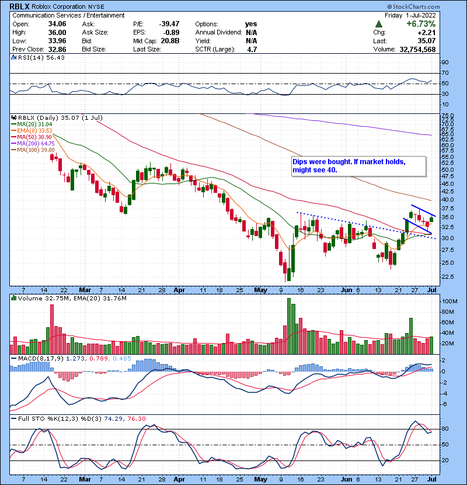The height and width of the screenshot is (485, 467).
Task: Click the NYSE exchange label
Action: click(96, 6)
